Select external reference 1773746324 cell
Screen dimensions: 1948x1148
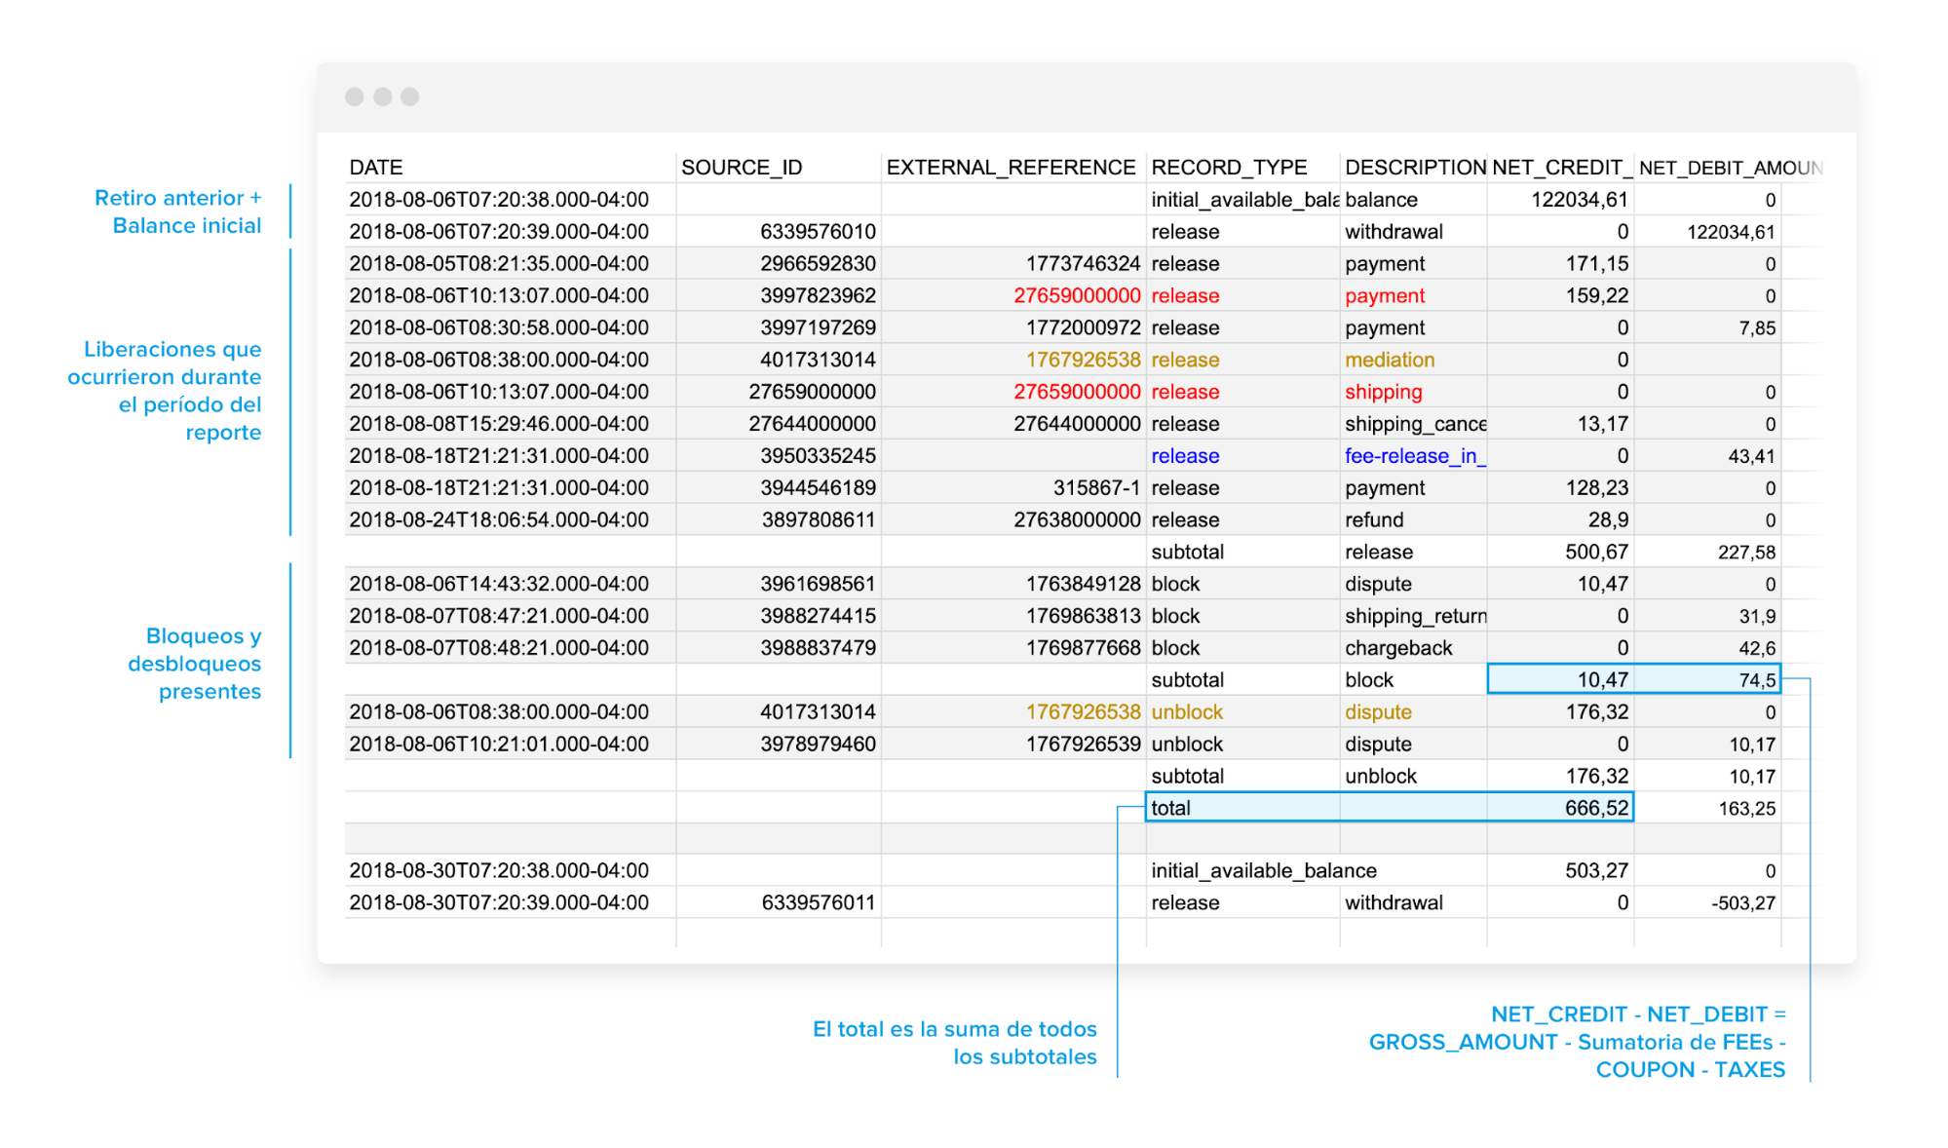pos(1013,264)
